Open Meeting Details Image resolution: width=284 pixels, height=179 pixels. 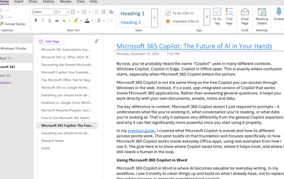[x=262, y=16]
